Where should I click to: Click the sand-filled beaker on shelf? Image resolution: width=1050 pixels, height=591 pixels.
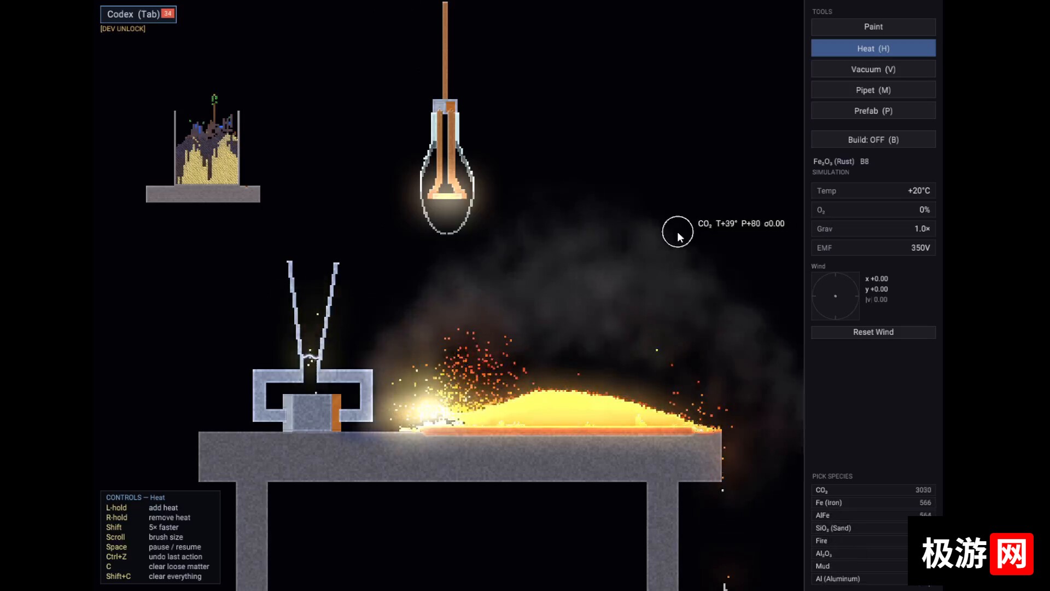(x=207, y=148)
